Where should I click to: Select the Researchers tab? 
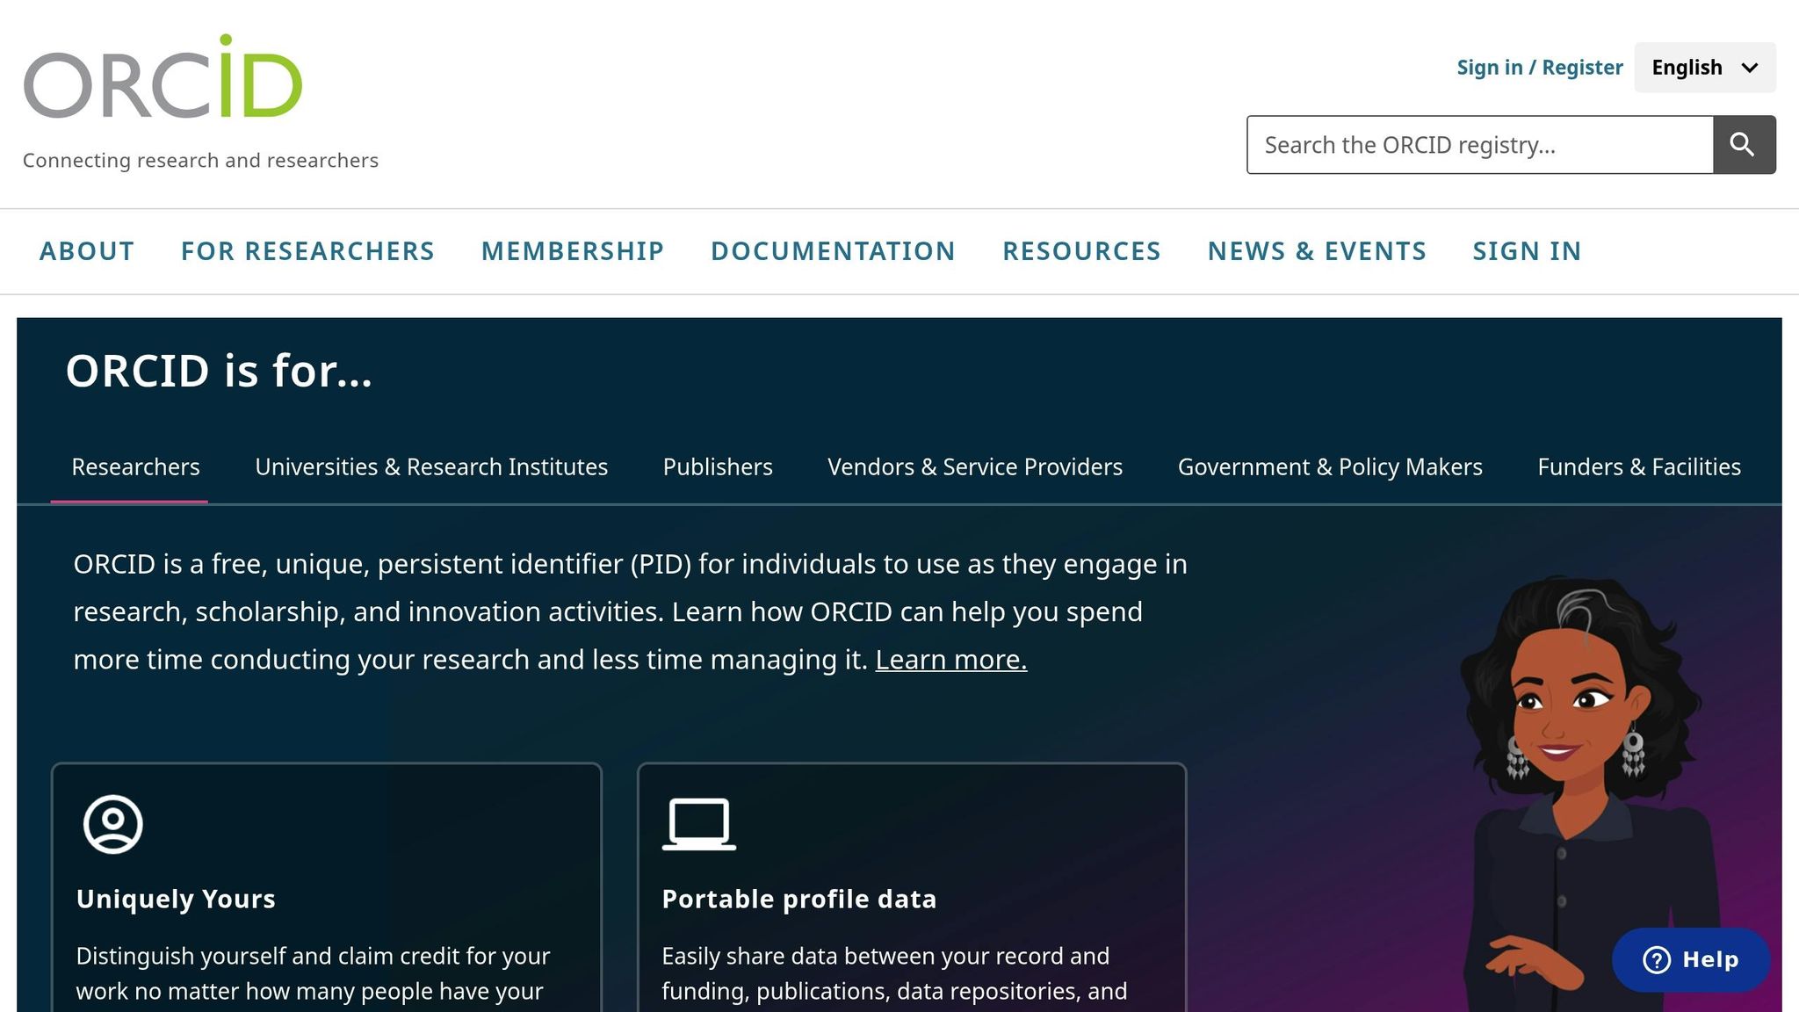pos(135,466)
